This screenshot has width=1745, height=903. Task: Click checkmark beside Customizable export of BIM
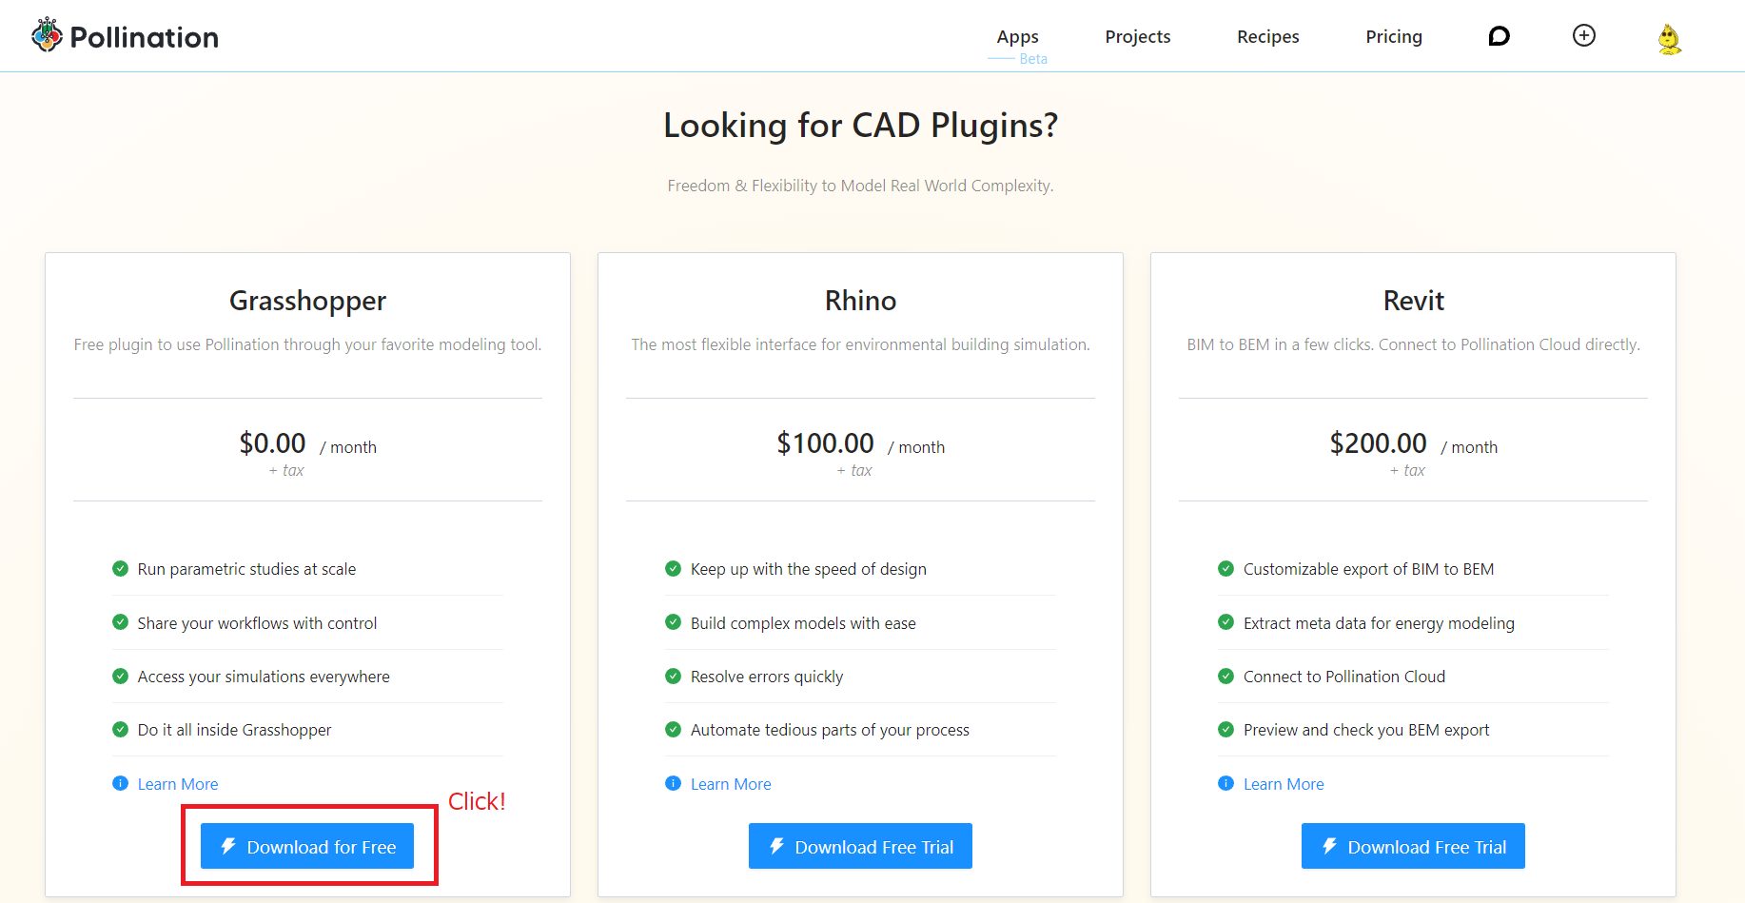pos(1225,569)
